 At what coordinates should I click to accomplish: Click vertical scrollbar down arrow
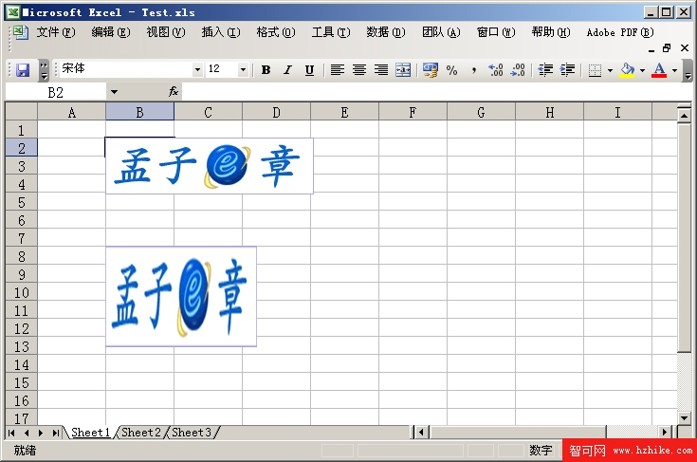coord(684,417)
